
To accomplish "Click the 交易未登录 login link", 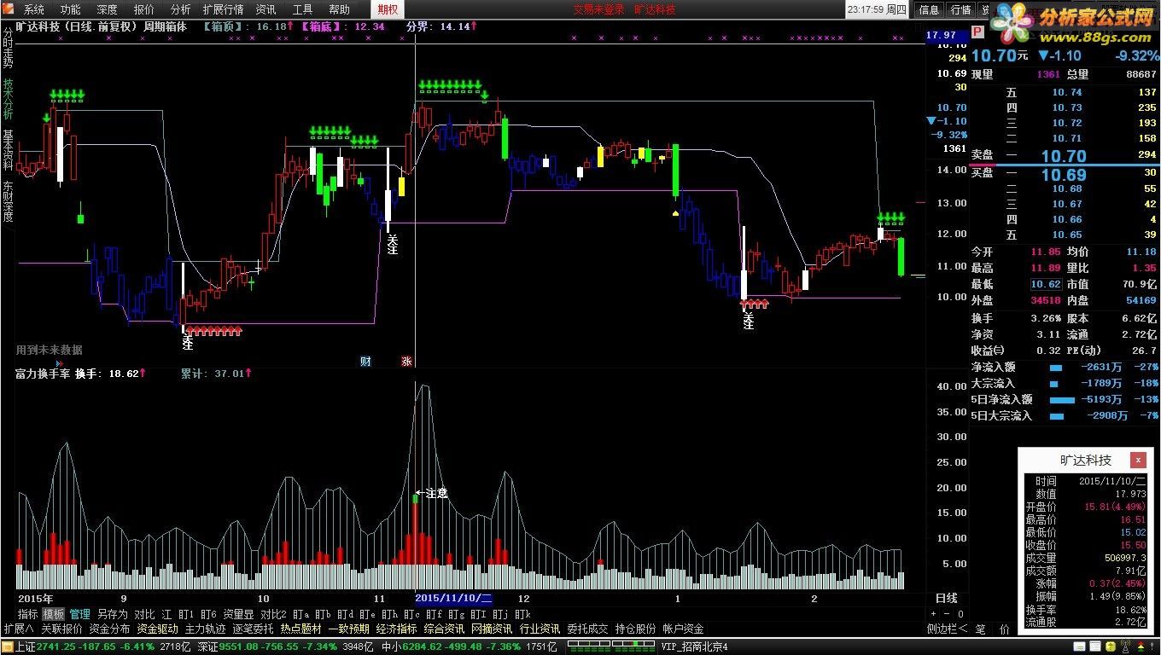I will 598,9.
